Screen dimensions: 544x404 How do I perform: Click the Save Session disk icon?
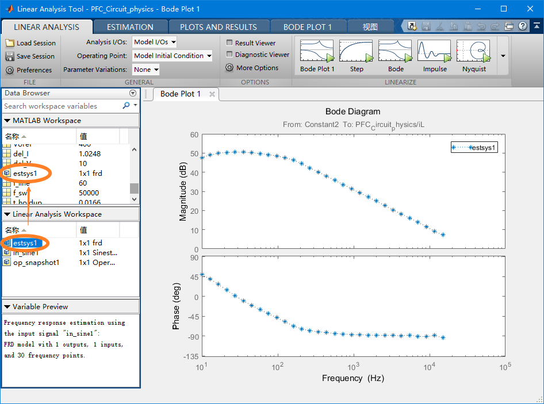point(10,56)
